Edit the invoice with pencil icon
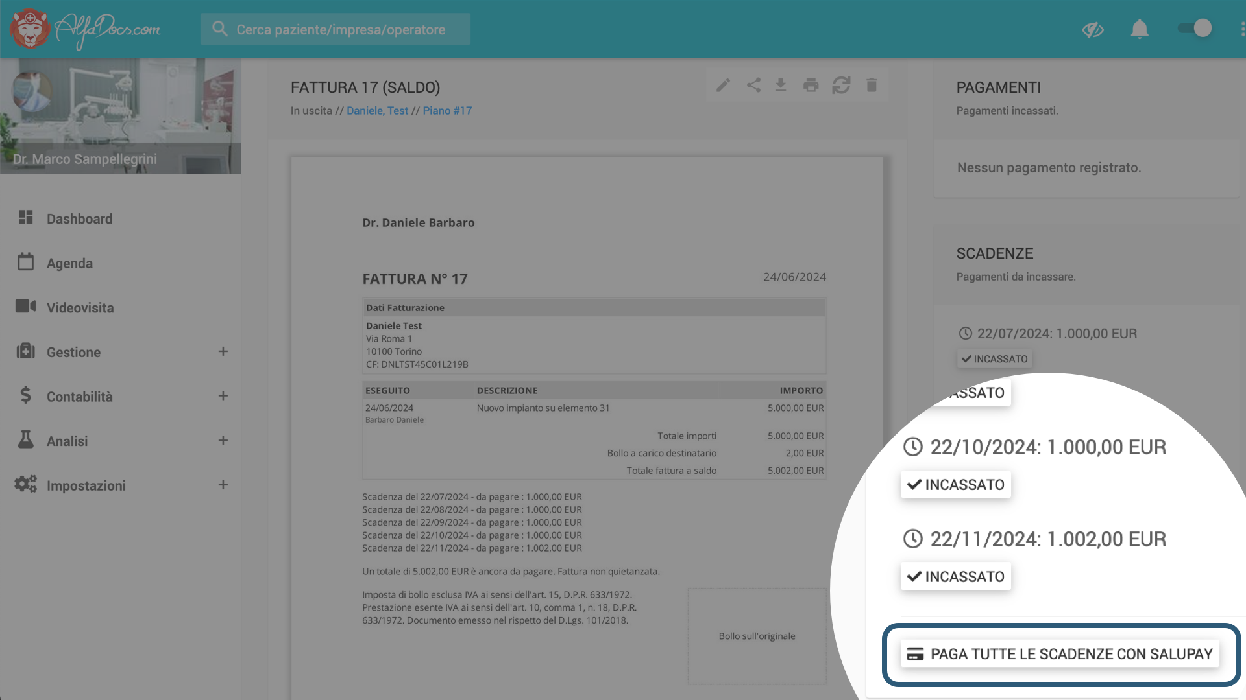The height and width of the screenshot is (700, 1246). (723, 85)
